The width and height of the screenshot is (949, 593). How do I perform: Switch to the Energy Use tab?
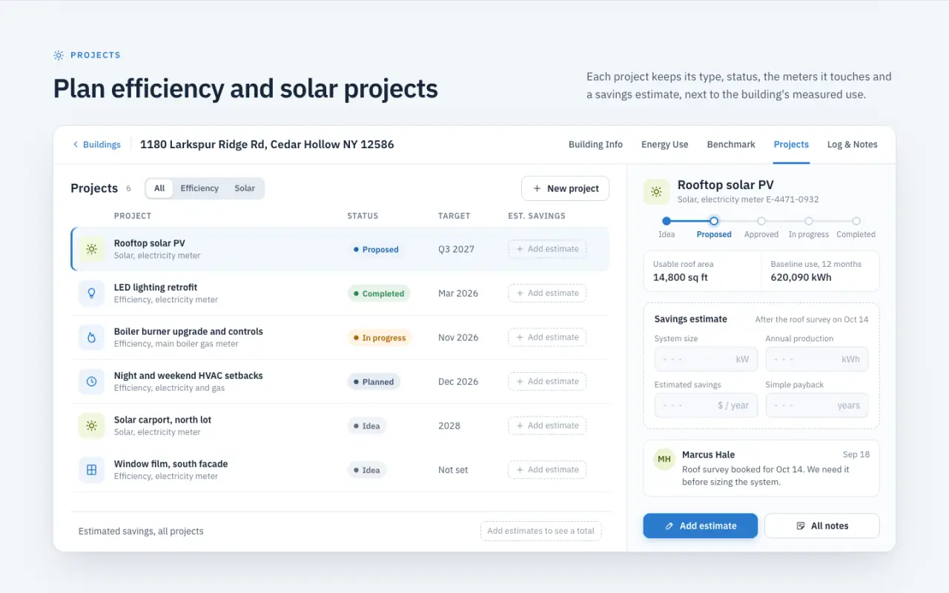coord(665,145)
